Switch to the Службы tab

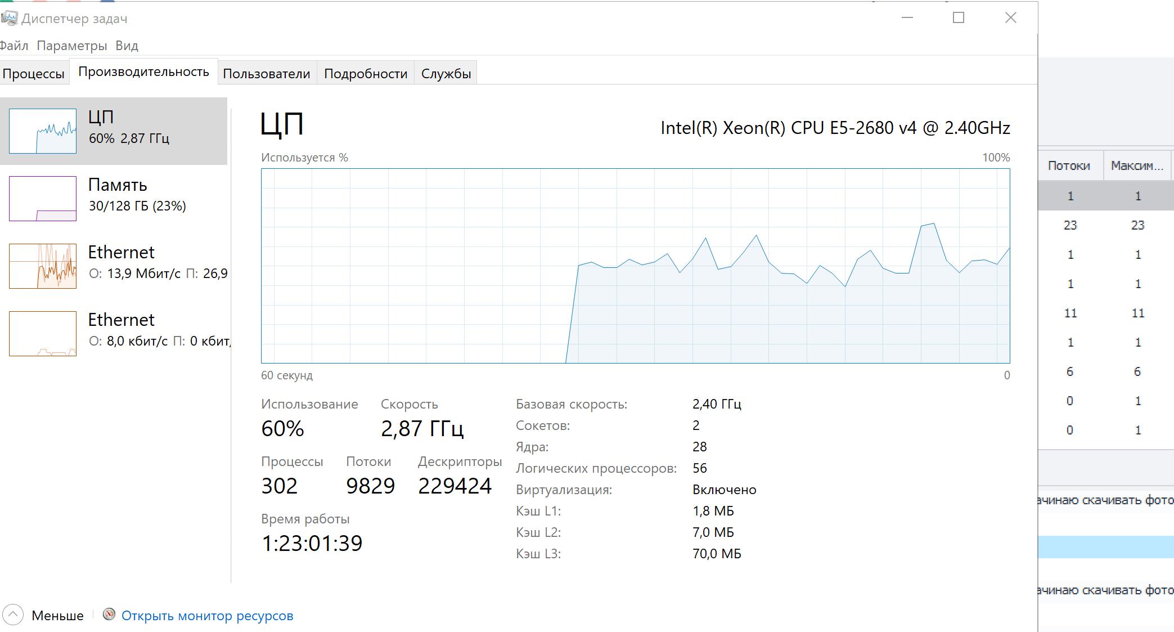pyautogui.click(x=446, y=74)
